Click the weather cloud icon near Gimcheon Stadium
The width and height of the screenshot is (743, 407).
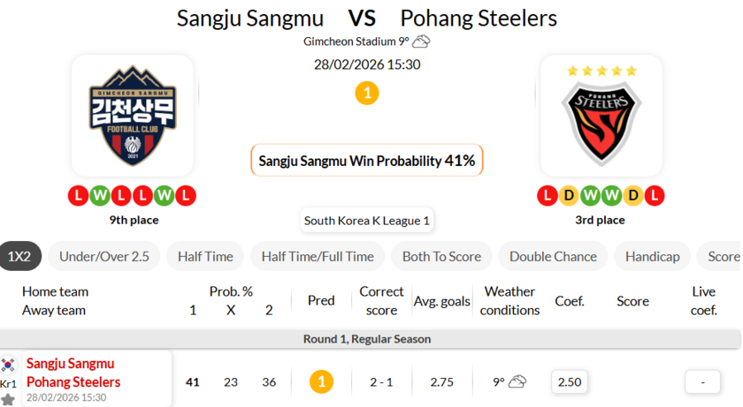point(421,41)
